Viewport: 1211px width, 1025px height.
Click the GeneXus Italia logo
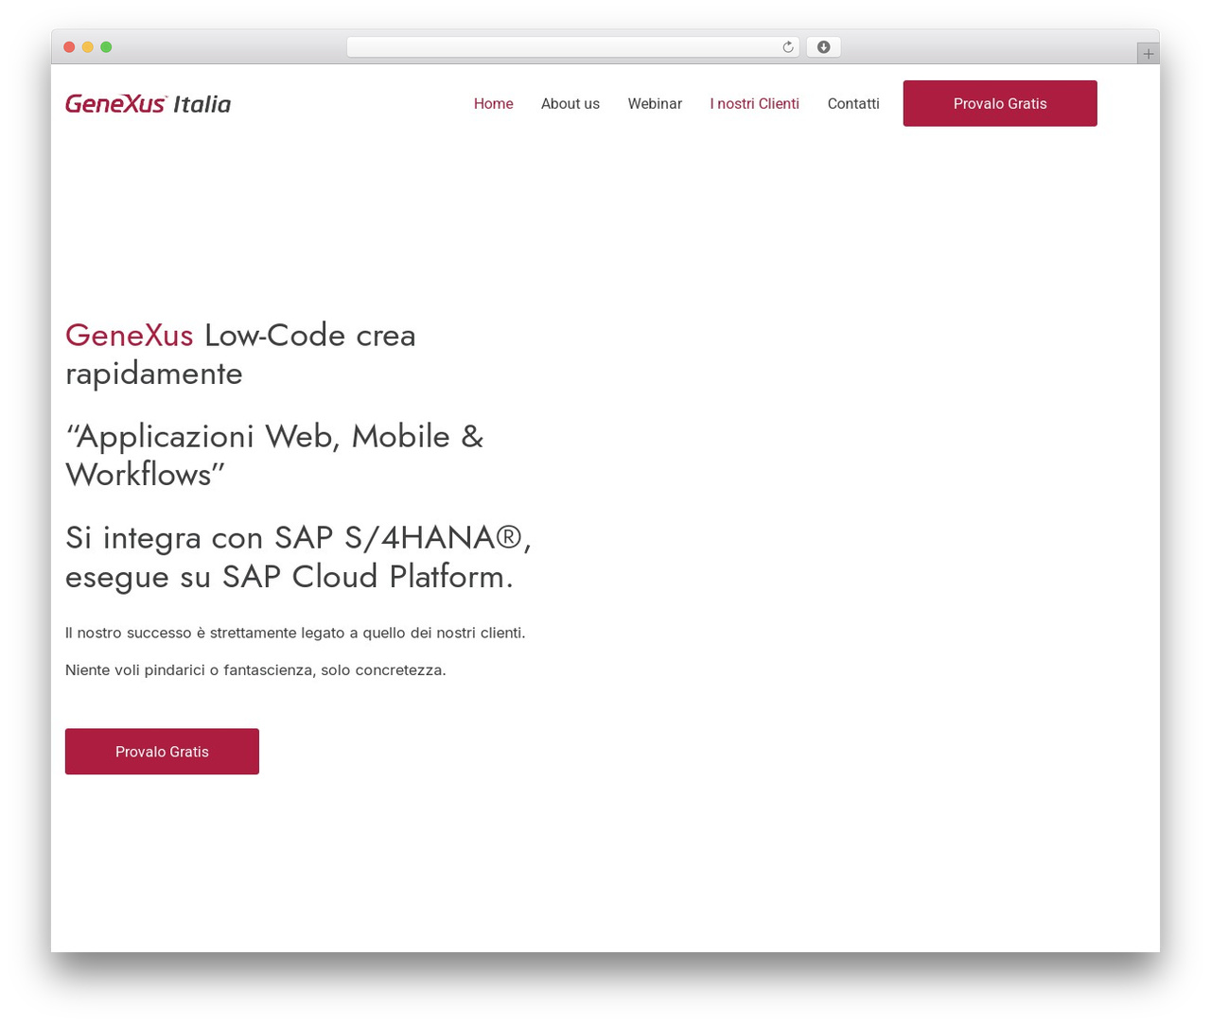[x=149, y=103]
